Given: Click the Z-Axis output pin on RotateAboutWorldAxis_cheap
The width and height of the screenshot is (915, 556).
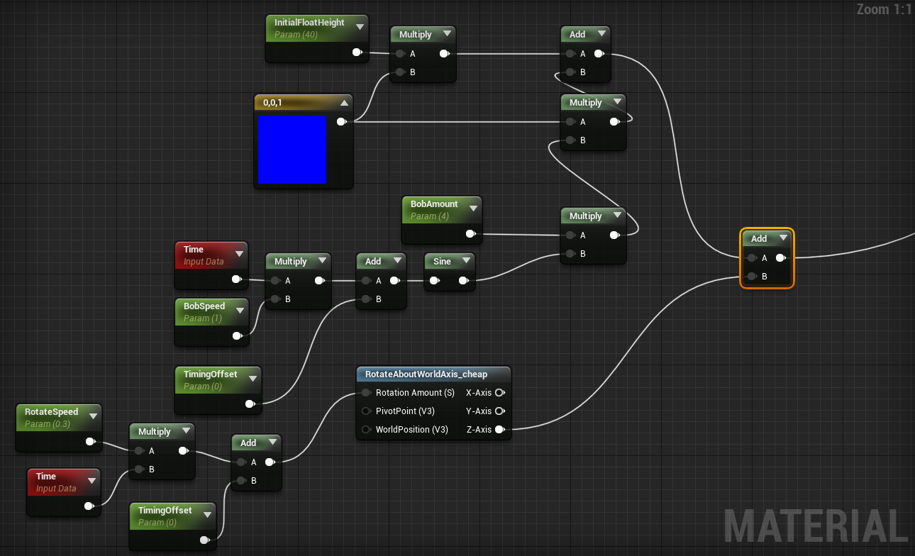Looking at the screenshot, I should point(501,429).
